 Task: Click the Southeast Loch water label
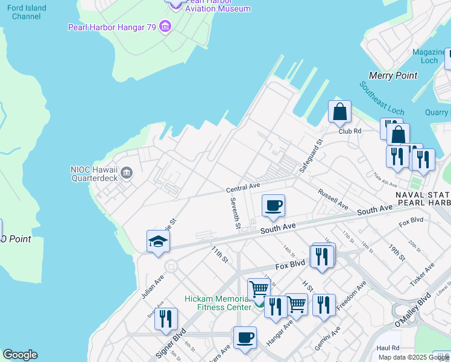point(382,98)
